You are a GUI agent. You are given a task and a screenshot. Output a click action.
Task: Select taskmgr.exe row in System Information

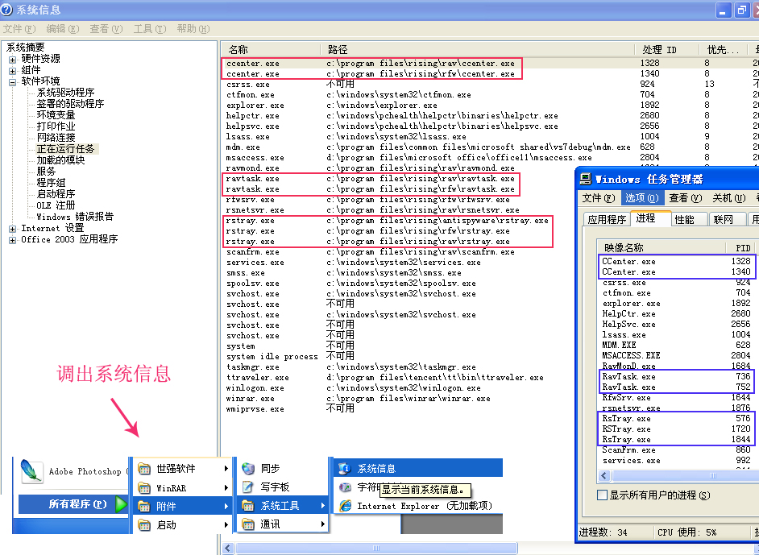pyautogui.click(x=398, y=367)
